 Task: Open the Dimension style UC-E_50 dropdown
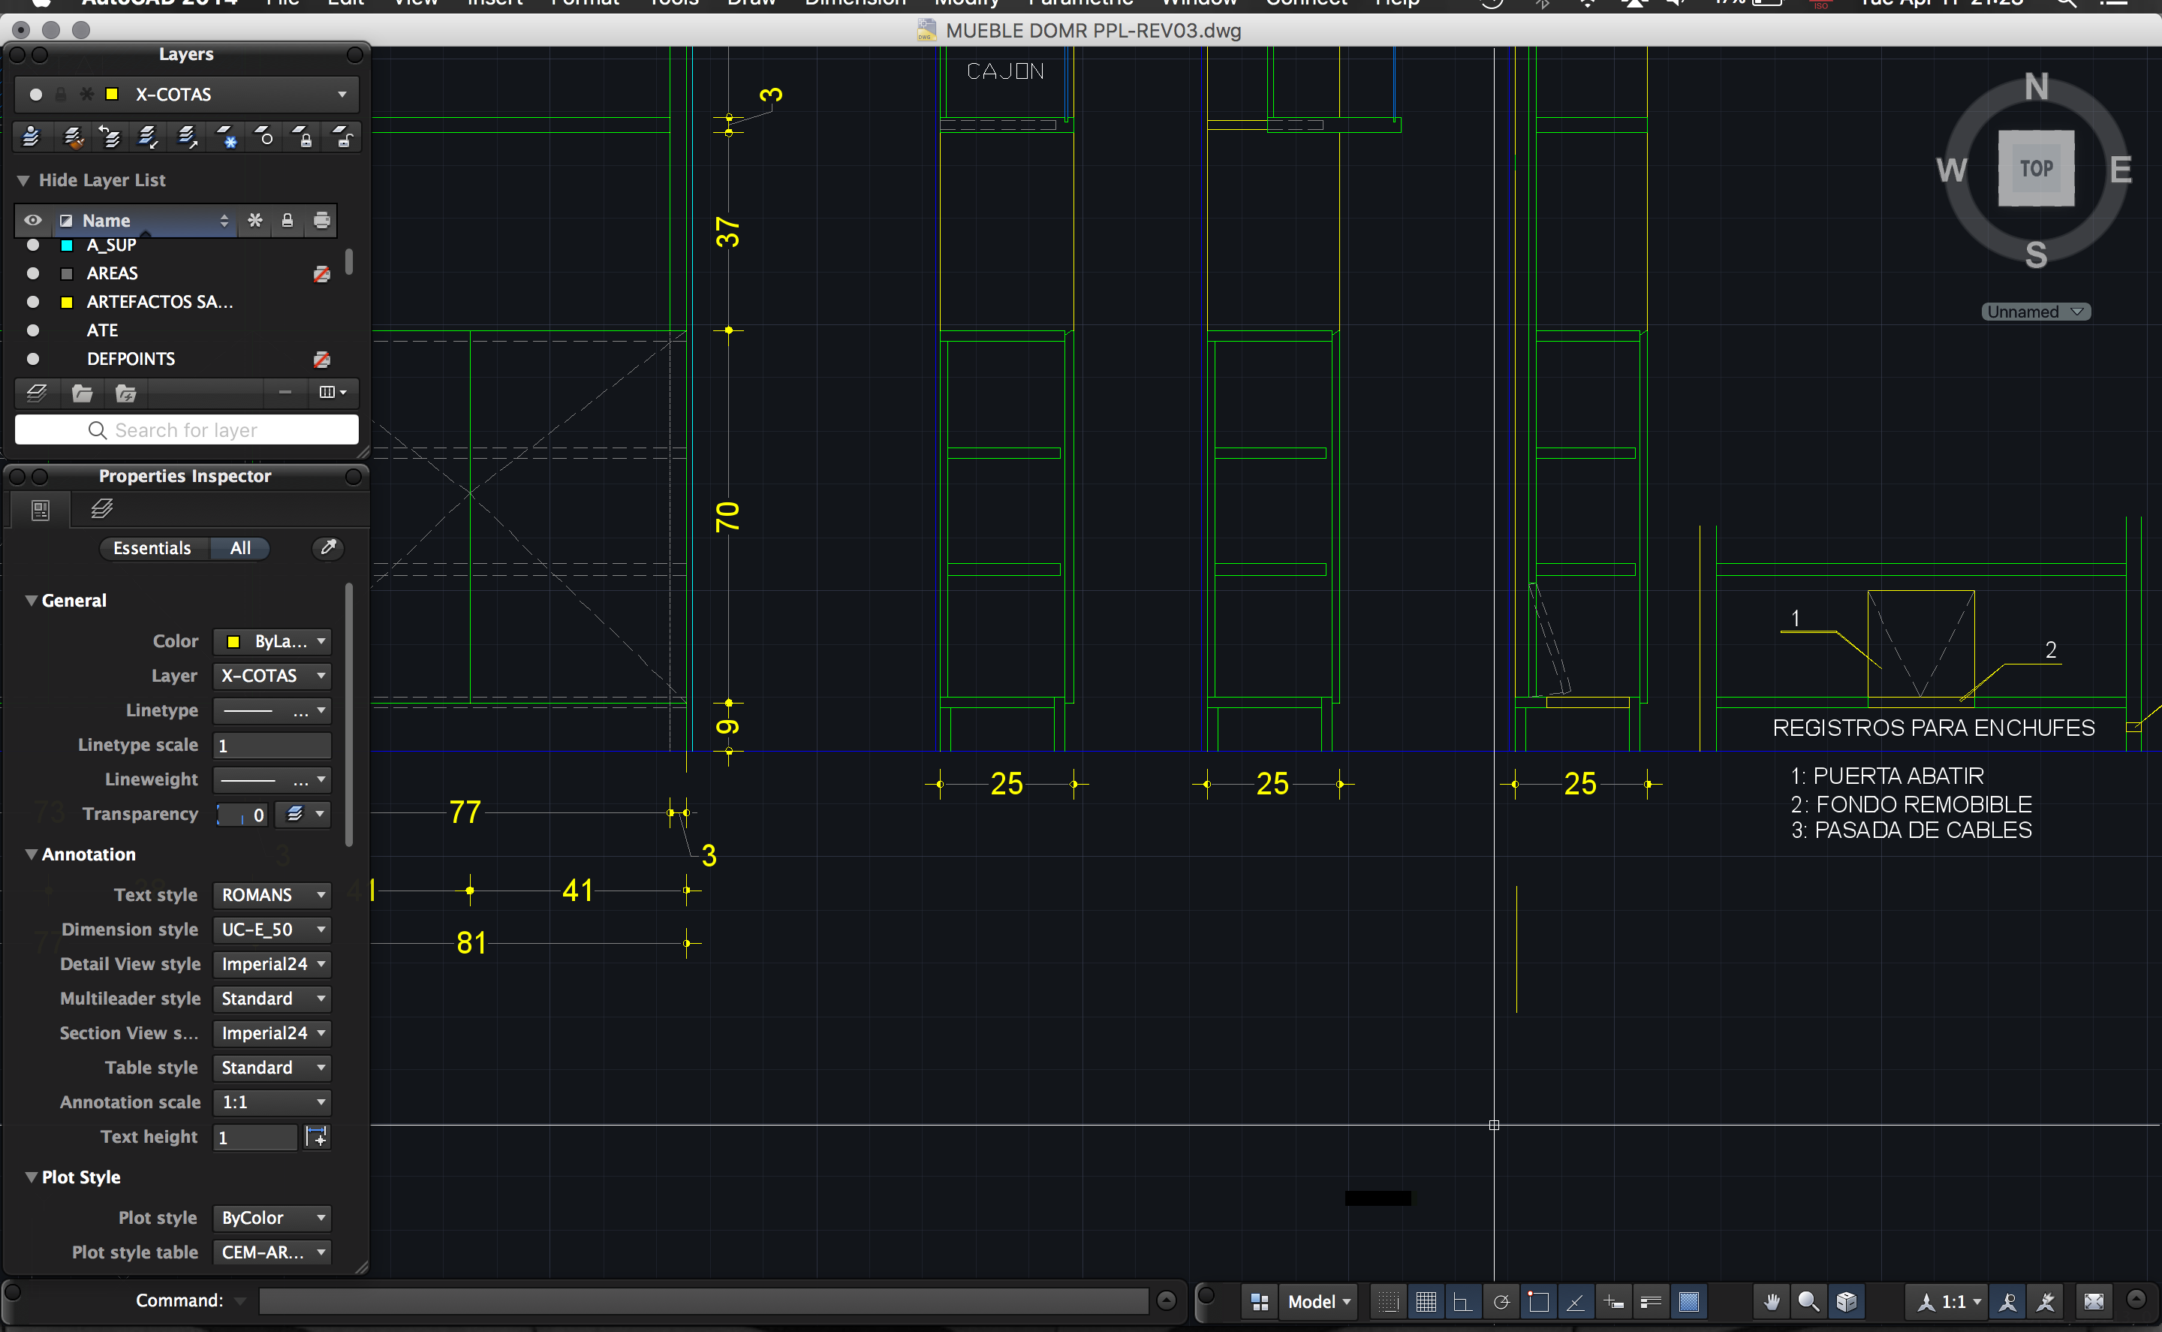pos(271,930)
